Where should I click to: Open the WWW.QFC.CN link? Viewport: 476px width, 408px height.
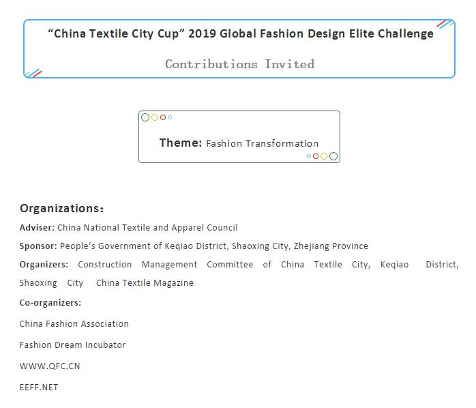50,366
